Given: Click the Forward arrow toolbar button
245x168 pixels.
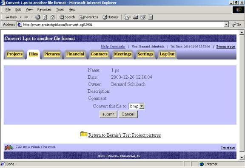Looking at the screenshot, I should tap(26, 17).
